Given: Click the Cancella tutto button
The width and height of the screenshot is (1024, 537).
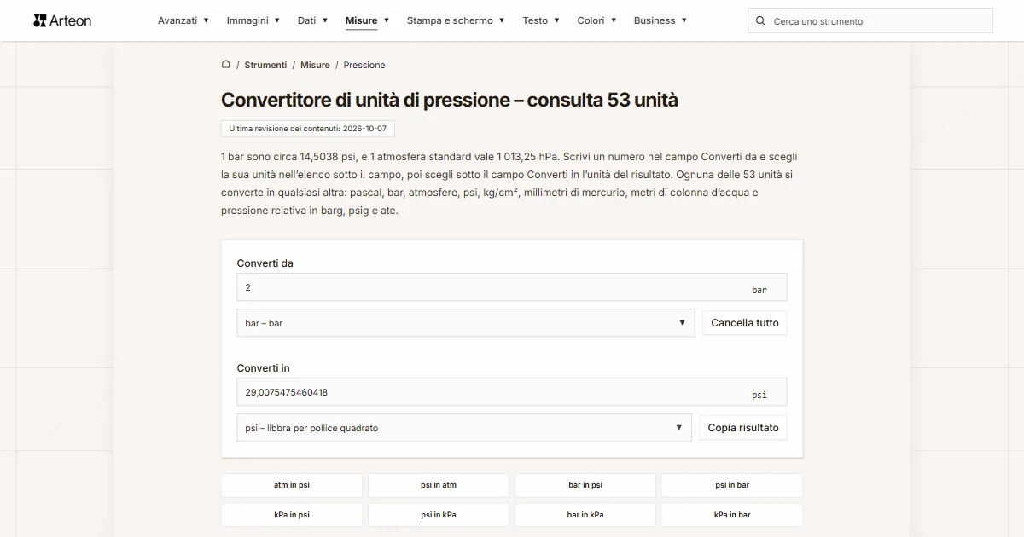Looking at the screenshot, I should [x=745, y=323].
